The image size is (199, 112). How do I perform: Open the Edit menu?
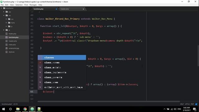[7, 5]
